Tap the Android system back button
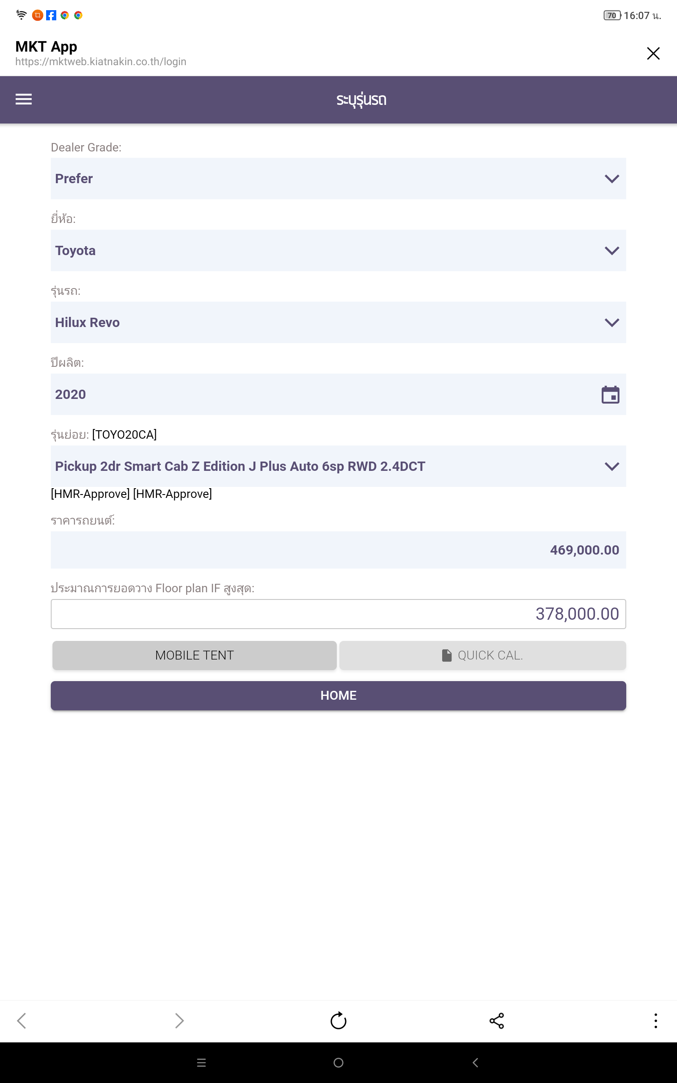The image size is (677, 1083). tap(476, 1062)
